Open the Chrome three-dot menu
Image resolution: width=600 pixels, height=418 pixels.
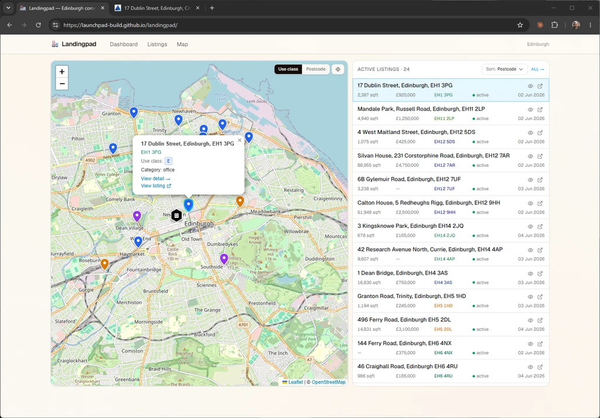click(x=590, y=25)
